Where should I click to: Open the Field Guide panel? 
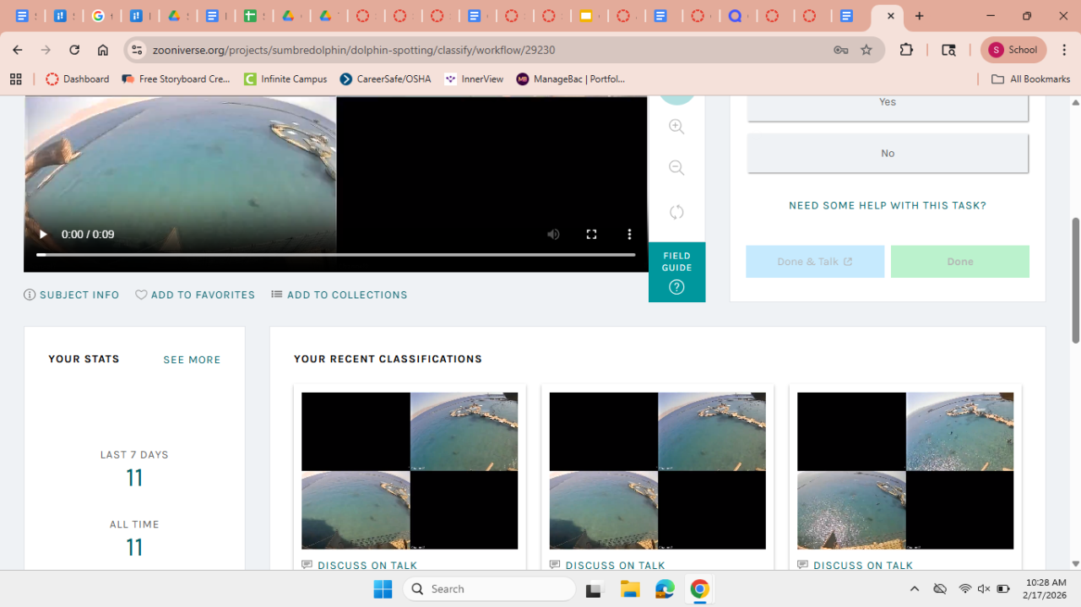coord(676,272)
